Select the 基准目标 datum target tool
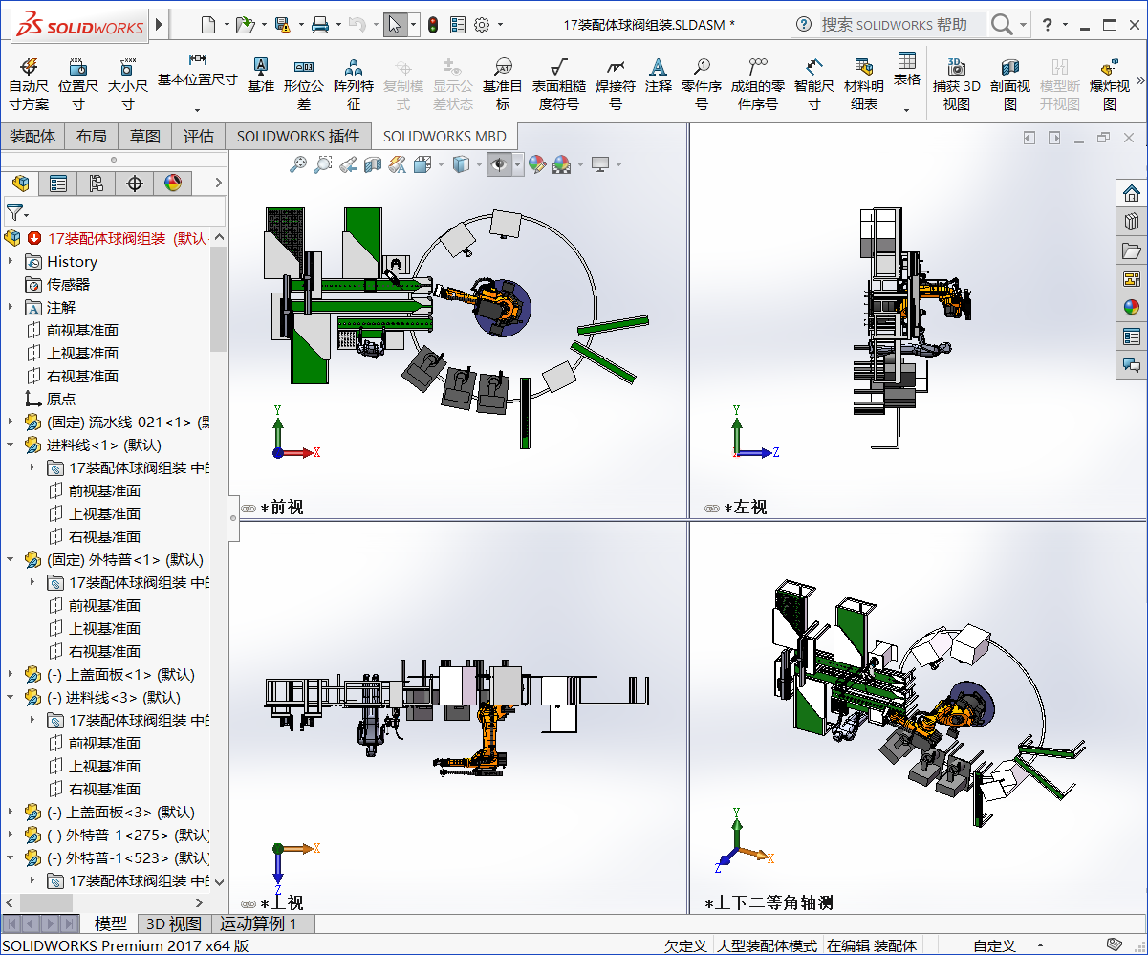Viewport: 1148px width, 955px height. point(503,83)
